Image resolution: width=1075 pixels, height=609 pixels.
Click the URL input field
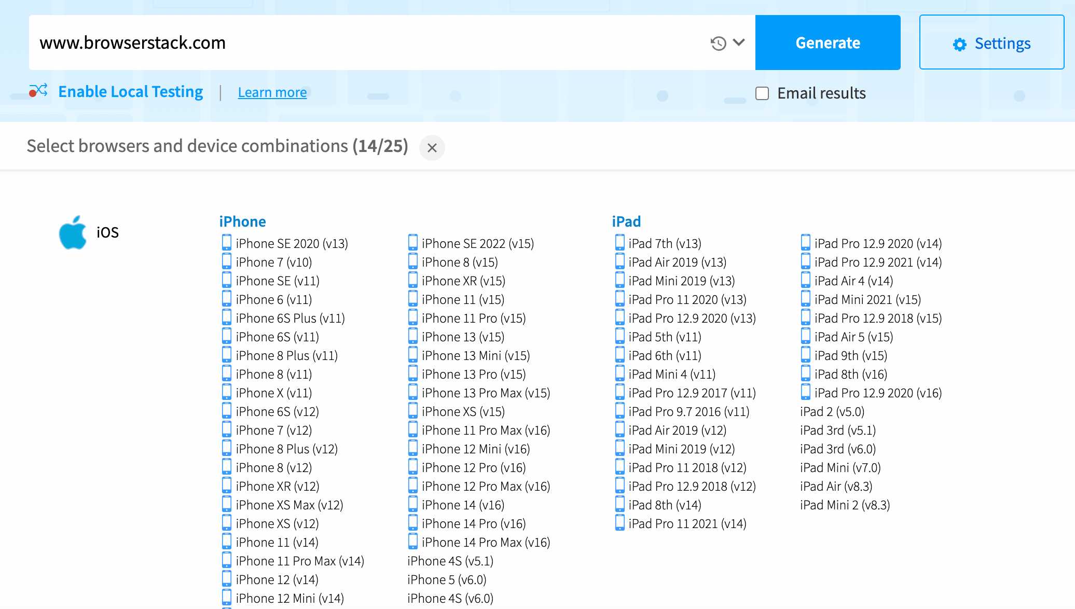coord(363,43)
